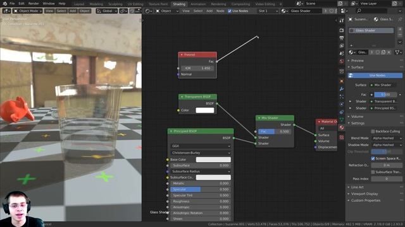Open the Texture properties tab icon
The height and width of the screenshot is (227, 405).
click(342, 137)
